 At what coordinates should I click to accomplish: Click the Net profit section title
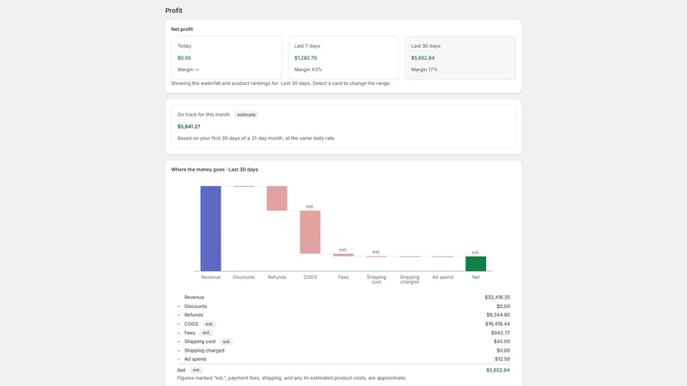tap(182, 29)
